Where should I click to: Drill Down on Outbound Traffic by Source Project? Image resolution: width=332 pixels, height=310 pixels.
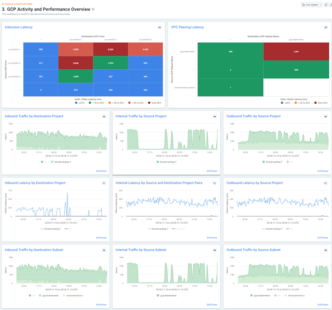pyautogui.click(x=323, y=171)
